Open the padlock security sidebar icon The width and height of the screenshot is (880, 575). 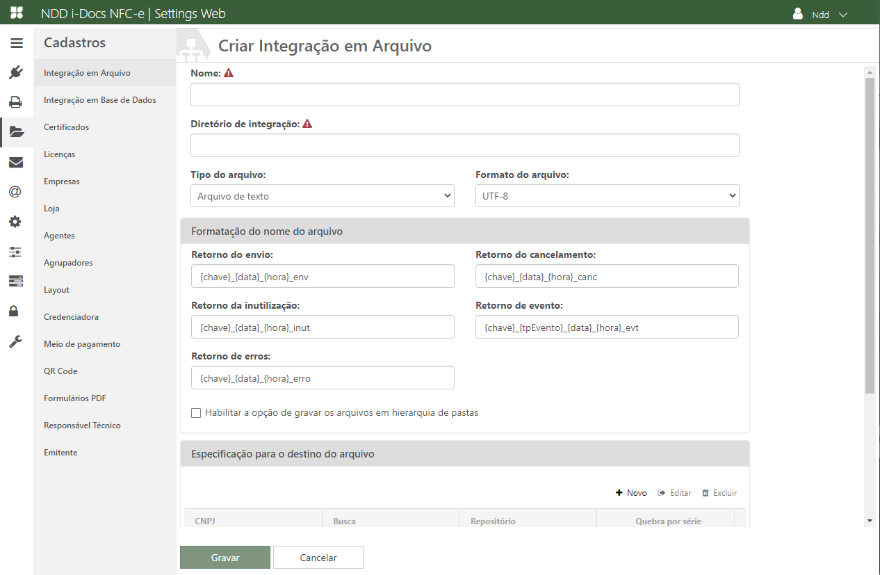(14, 311)
